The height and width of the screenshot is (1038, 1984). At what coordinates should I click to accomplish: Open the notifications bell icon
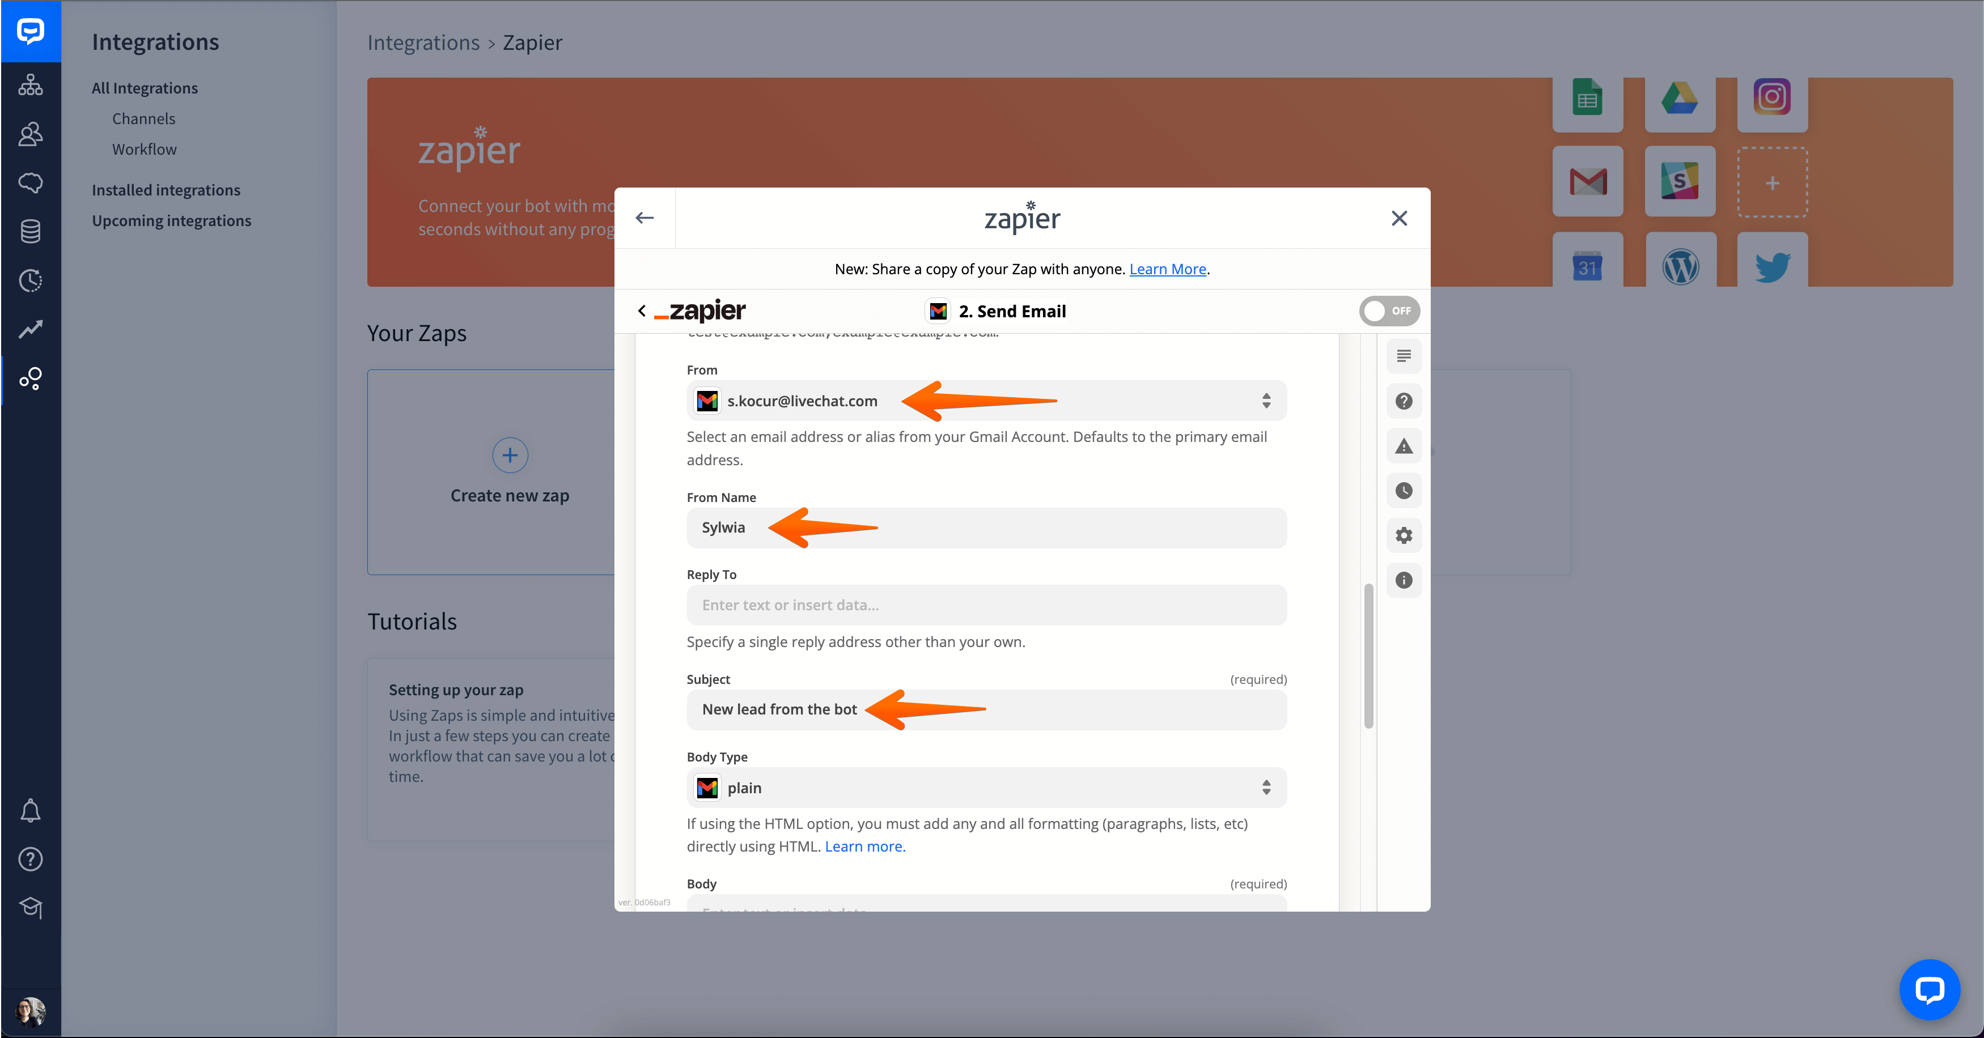click(31, 810)
